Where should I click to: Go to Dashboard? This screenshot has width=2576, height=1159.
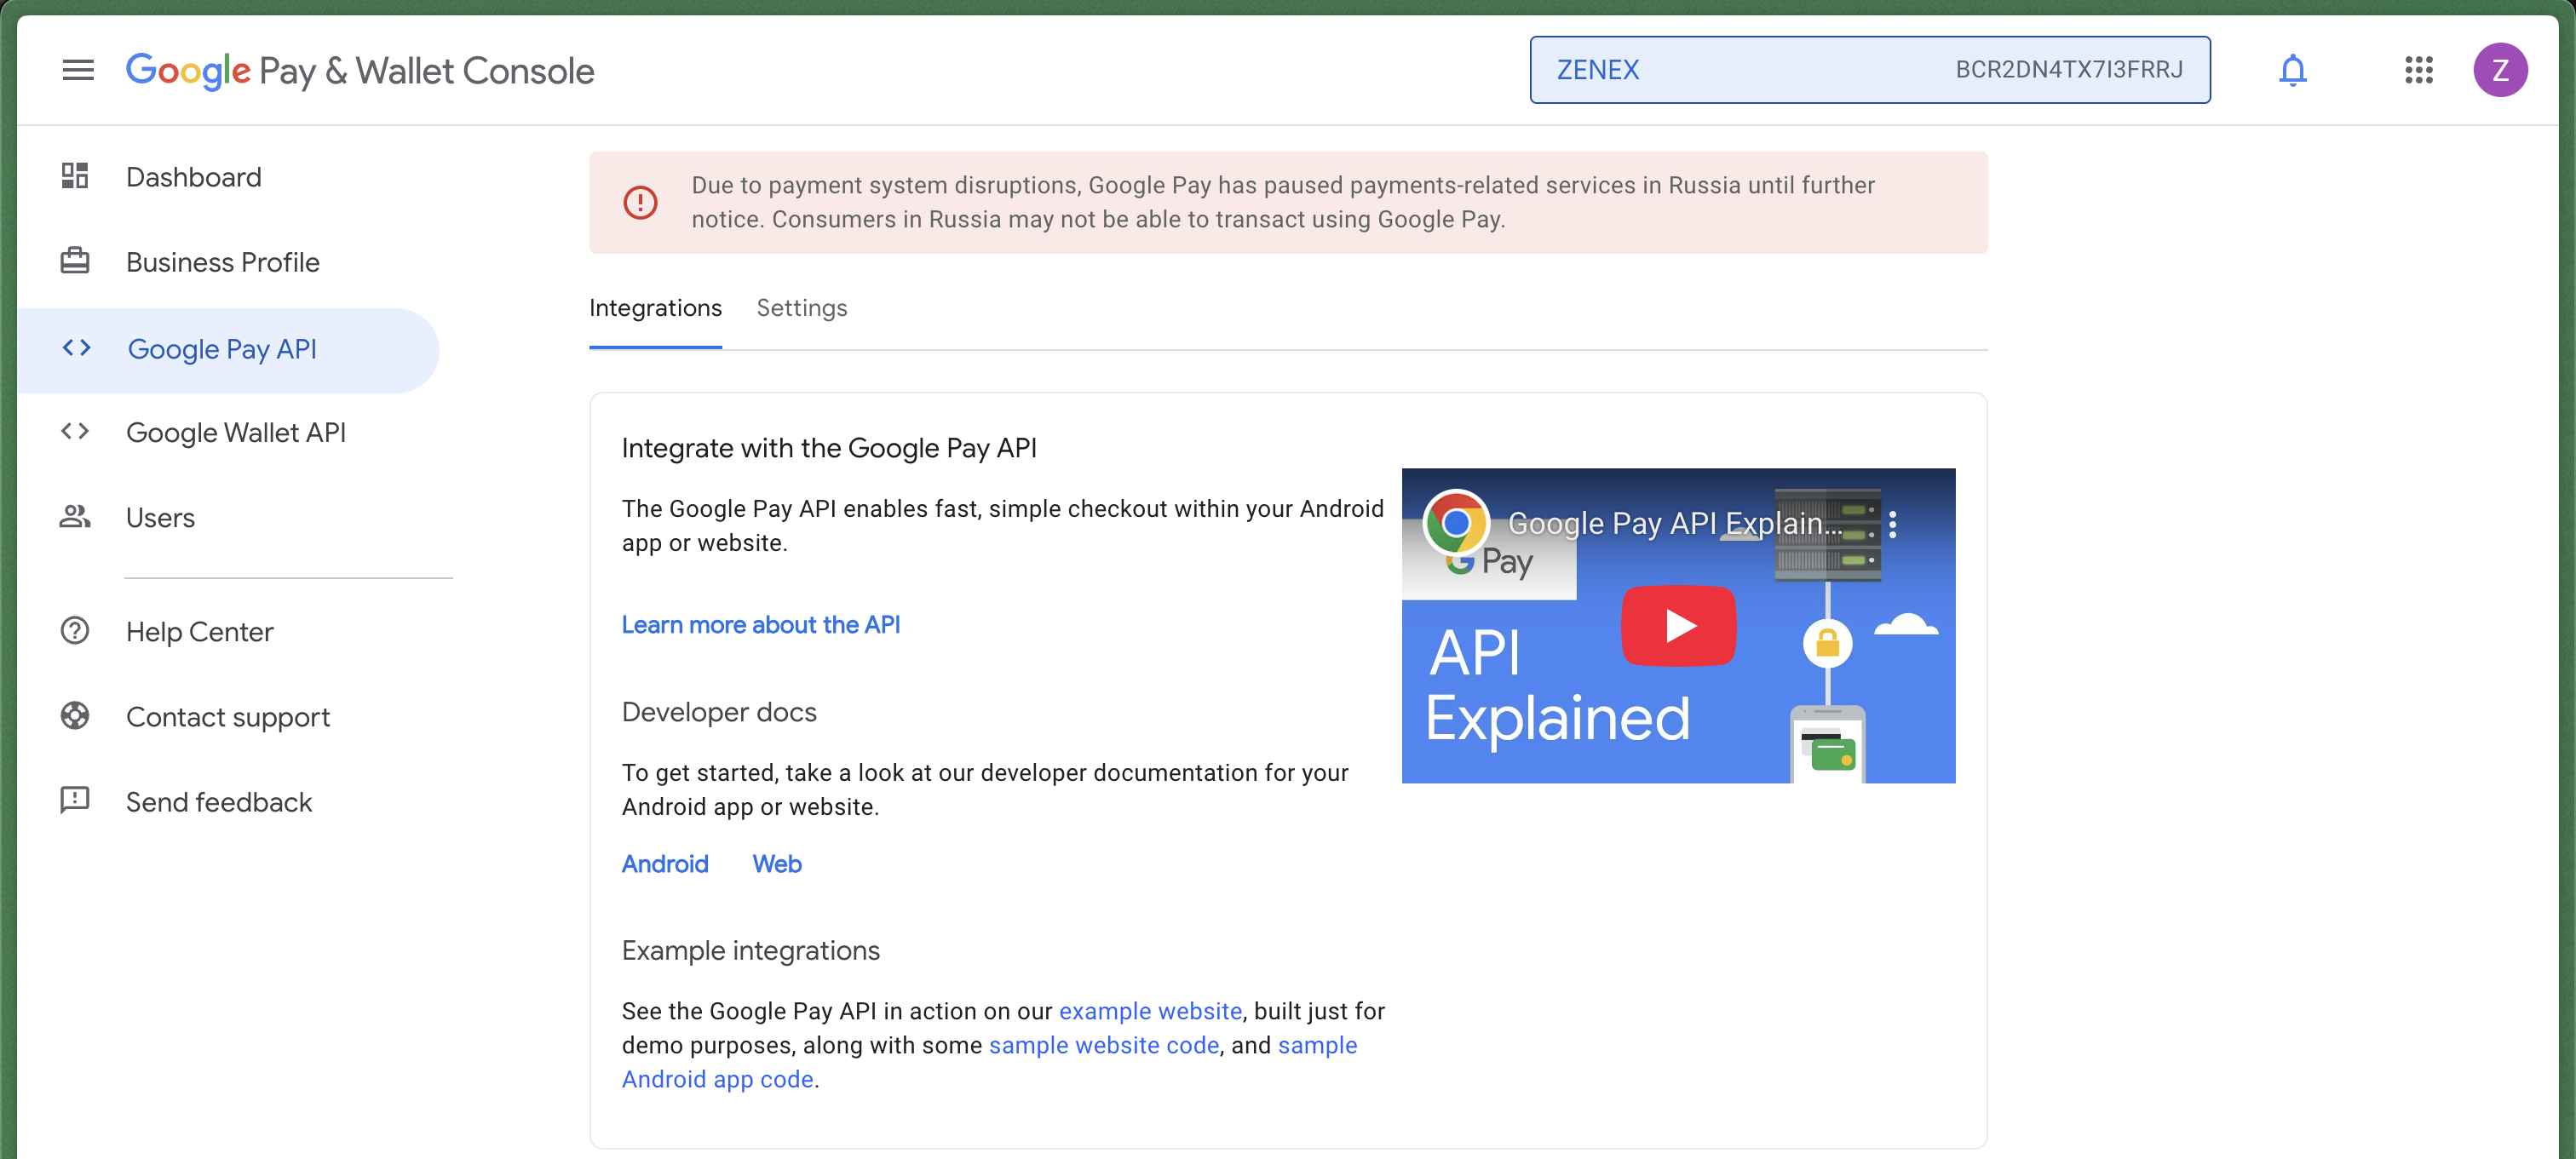click(194, 177)
